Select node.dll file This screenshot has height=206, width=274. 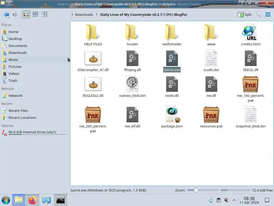172,87
